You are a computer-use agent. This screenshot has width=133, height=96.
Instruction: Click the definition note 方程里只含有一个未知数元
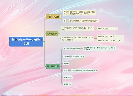click(x=80, y=13)
